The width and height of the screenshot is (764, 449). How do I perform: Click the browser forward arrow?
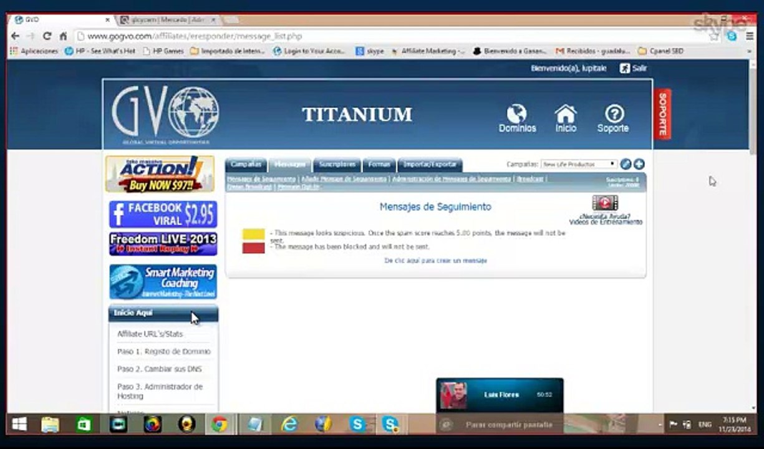click(31, 36)
